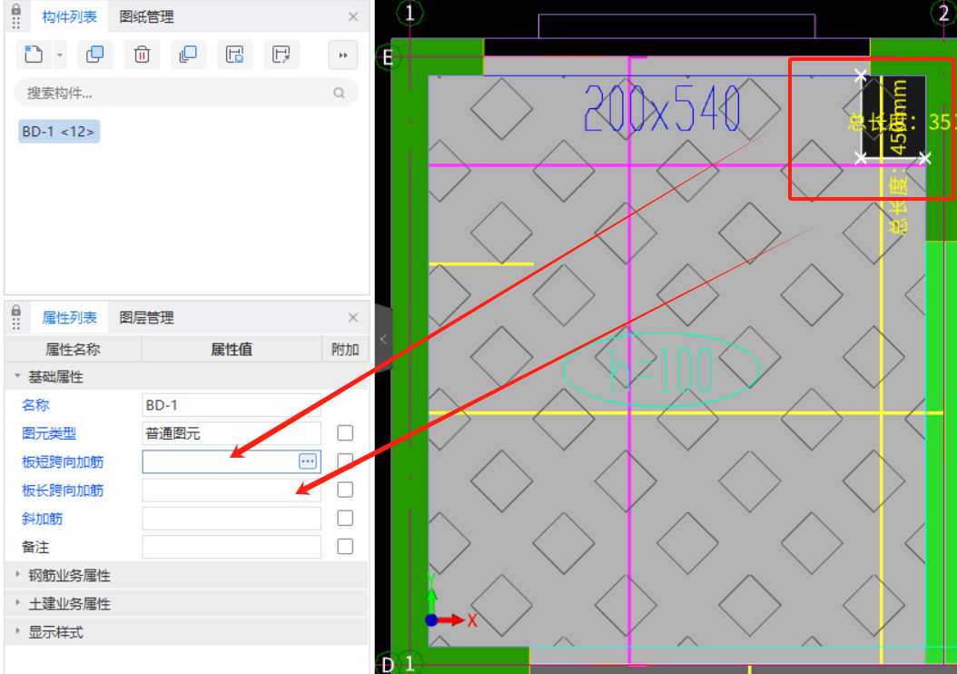Toggle 附加 checkbox for 板短跨向加筋
This screenshot has height=674, width=957.
click(345, 461)
